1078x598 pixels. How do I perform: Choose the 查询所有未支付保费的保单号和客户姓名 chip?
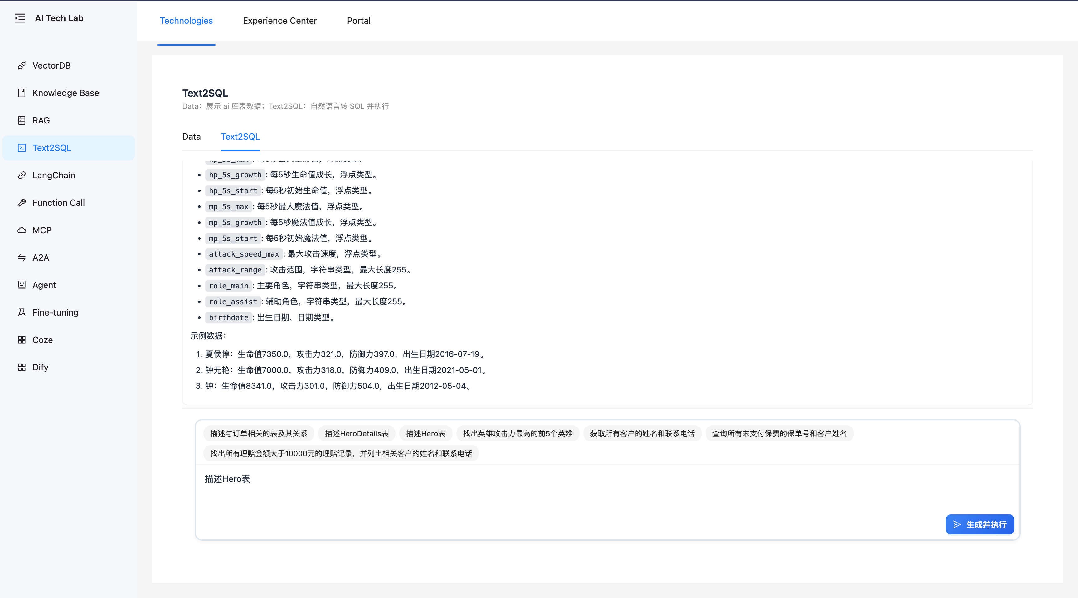pyautogui.click(x=779, y=434)
